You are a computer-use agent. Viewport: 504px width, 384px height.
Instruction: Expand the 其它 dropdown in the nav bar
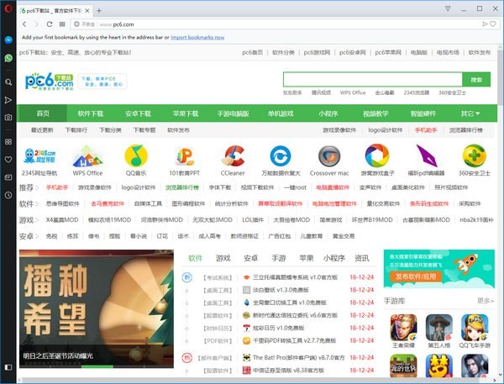click(x=470, y=113)
